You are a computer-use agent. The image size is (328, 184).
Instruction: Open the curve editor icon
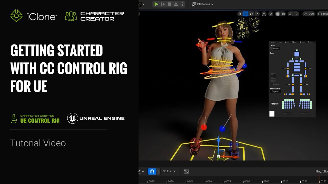(x=186, y=171)
